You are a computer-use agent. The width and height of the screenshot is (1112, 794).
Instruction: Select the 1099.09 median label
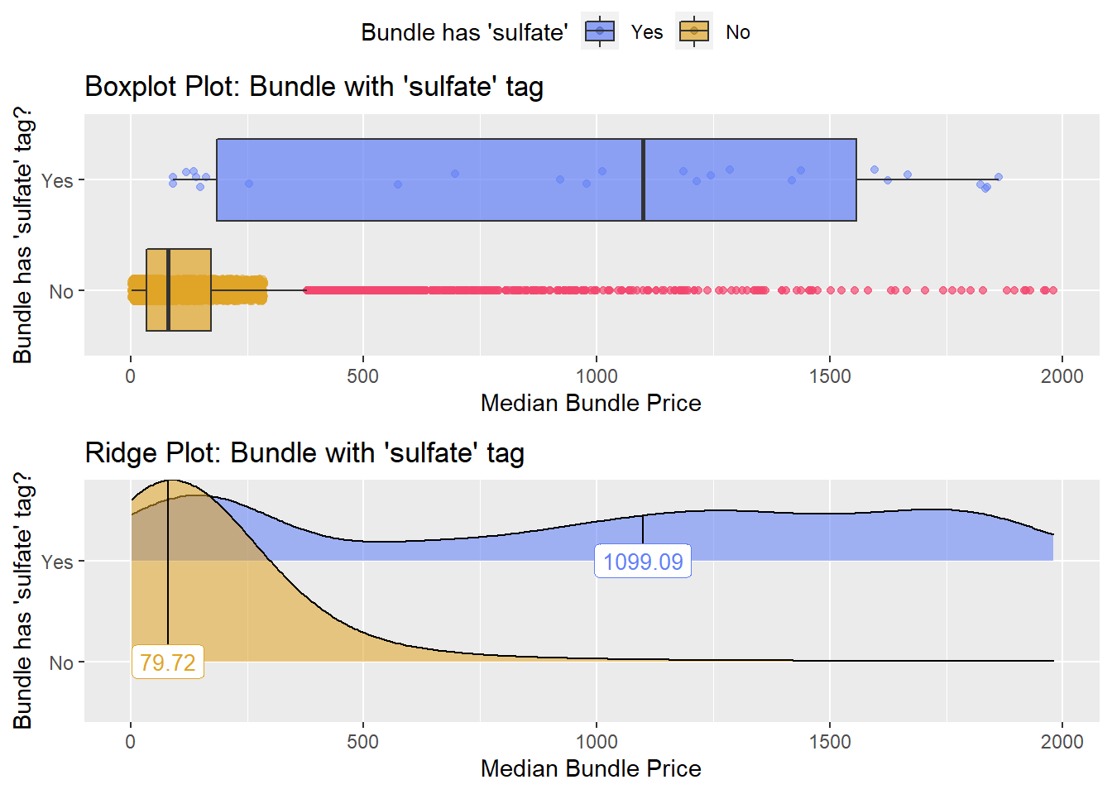[x=643, y=562]
